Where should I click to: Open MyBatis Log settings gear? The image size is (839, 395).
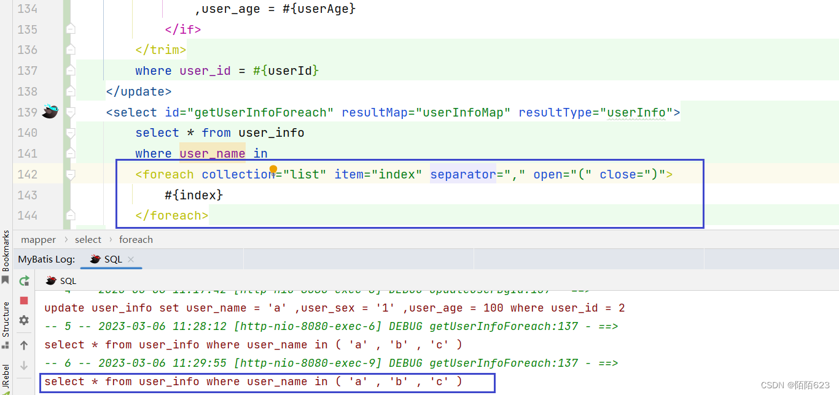(x=24, y=320)
